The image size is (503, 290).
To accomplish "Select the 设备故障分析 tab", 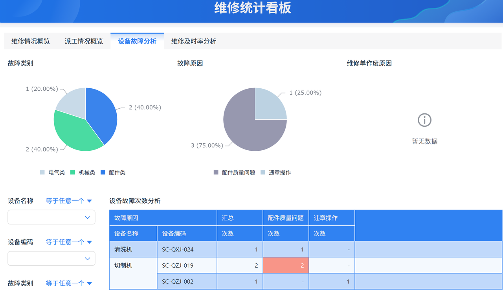I will (137, 41).
